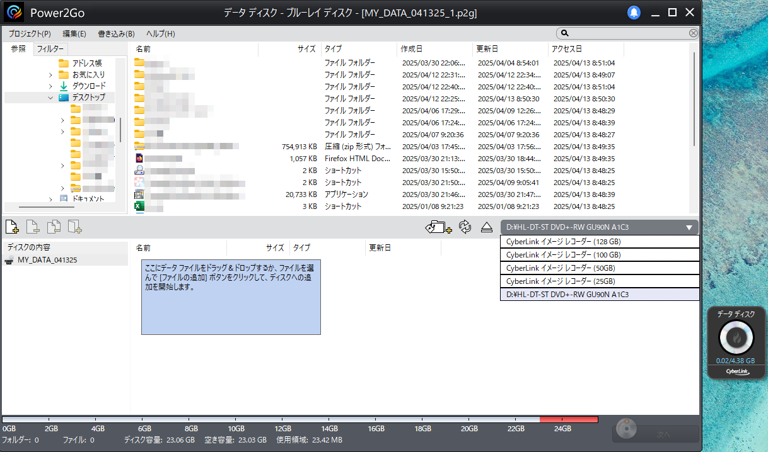
Task: Click the 次へ button
Action: pos(656,434)
